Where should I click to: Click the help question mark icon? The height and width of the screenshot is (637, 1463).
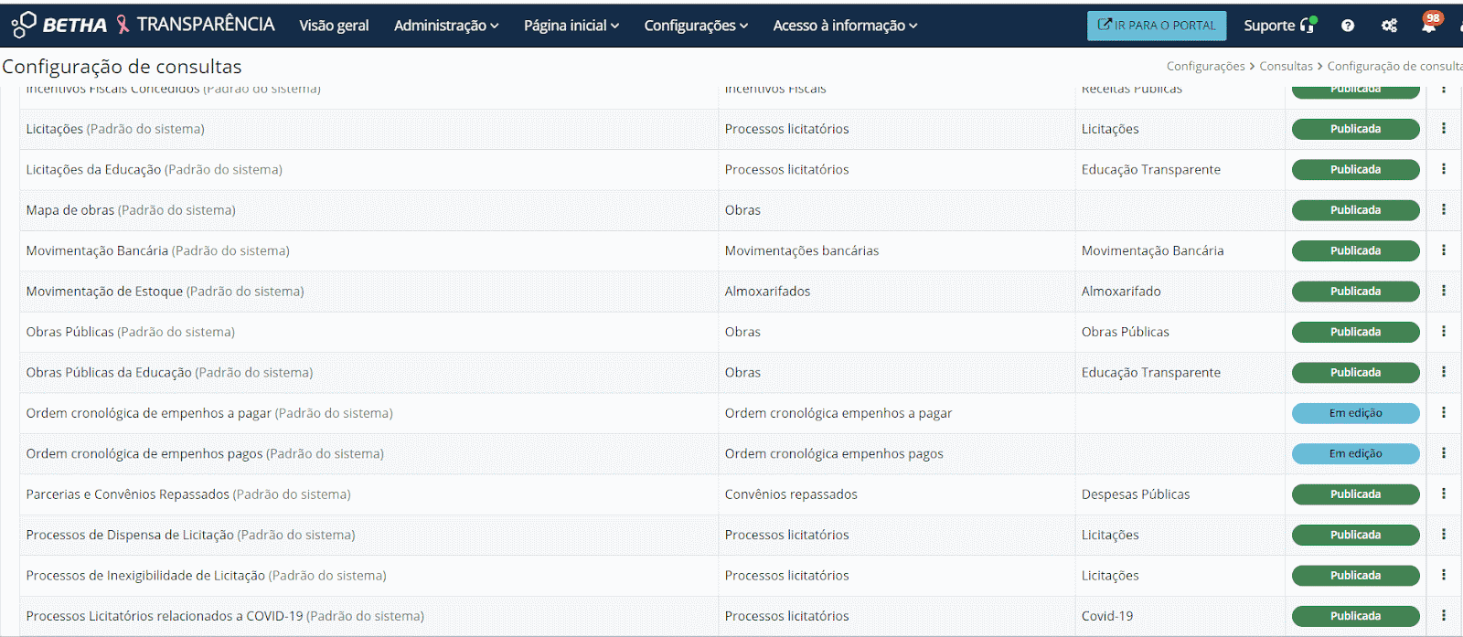pos(1348,26)
